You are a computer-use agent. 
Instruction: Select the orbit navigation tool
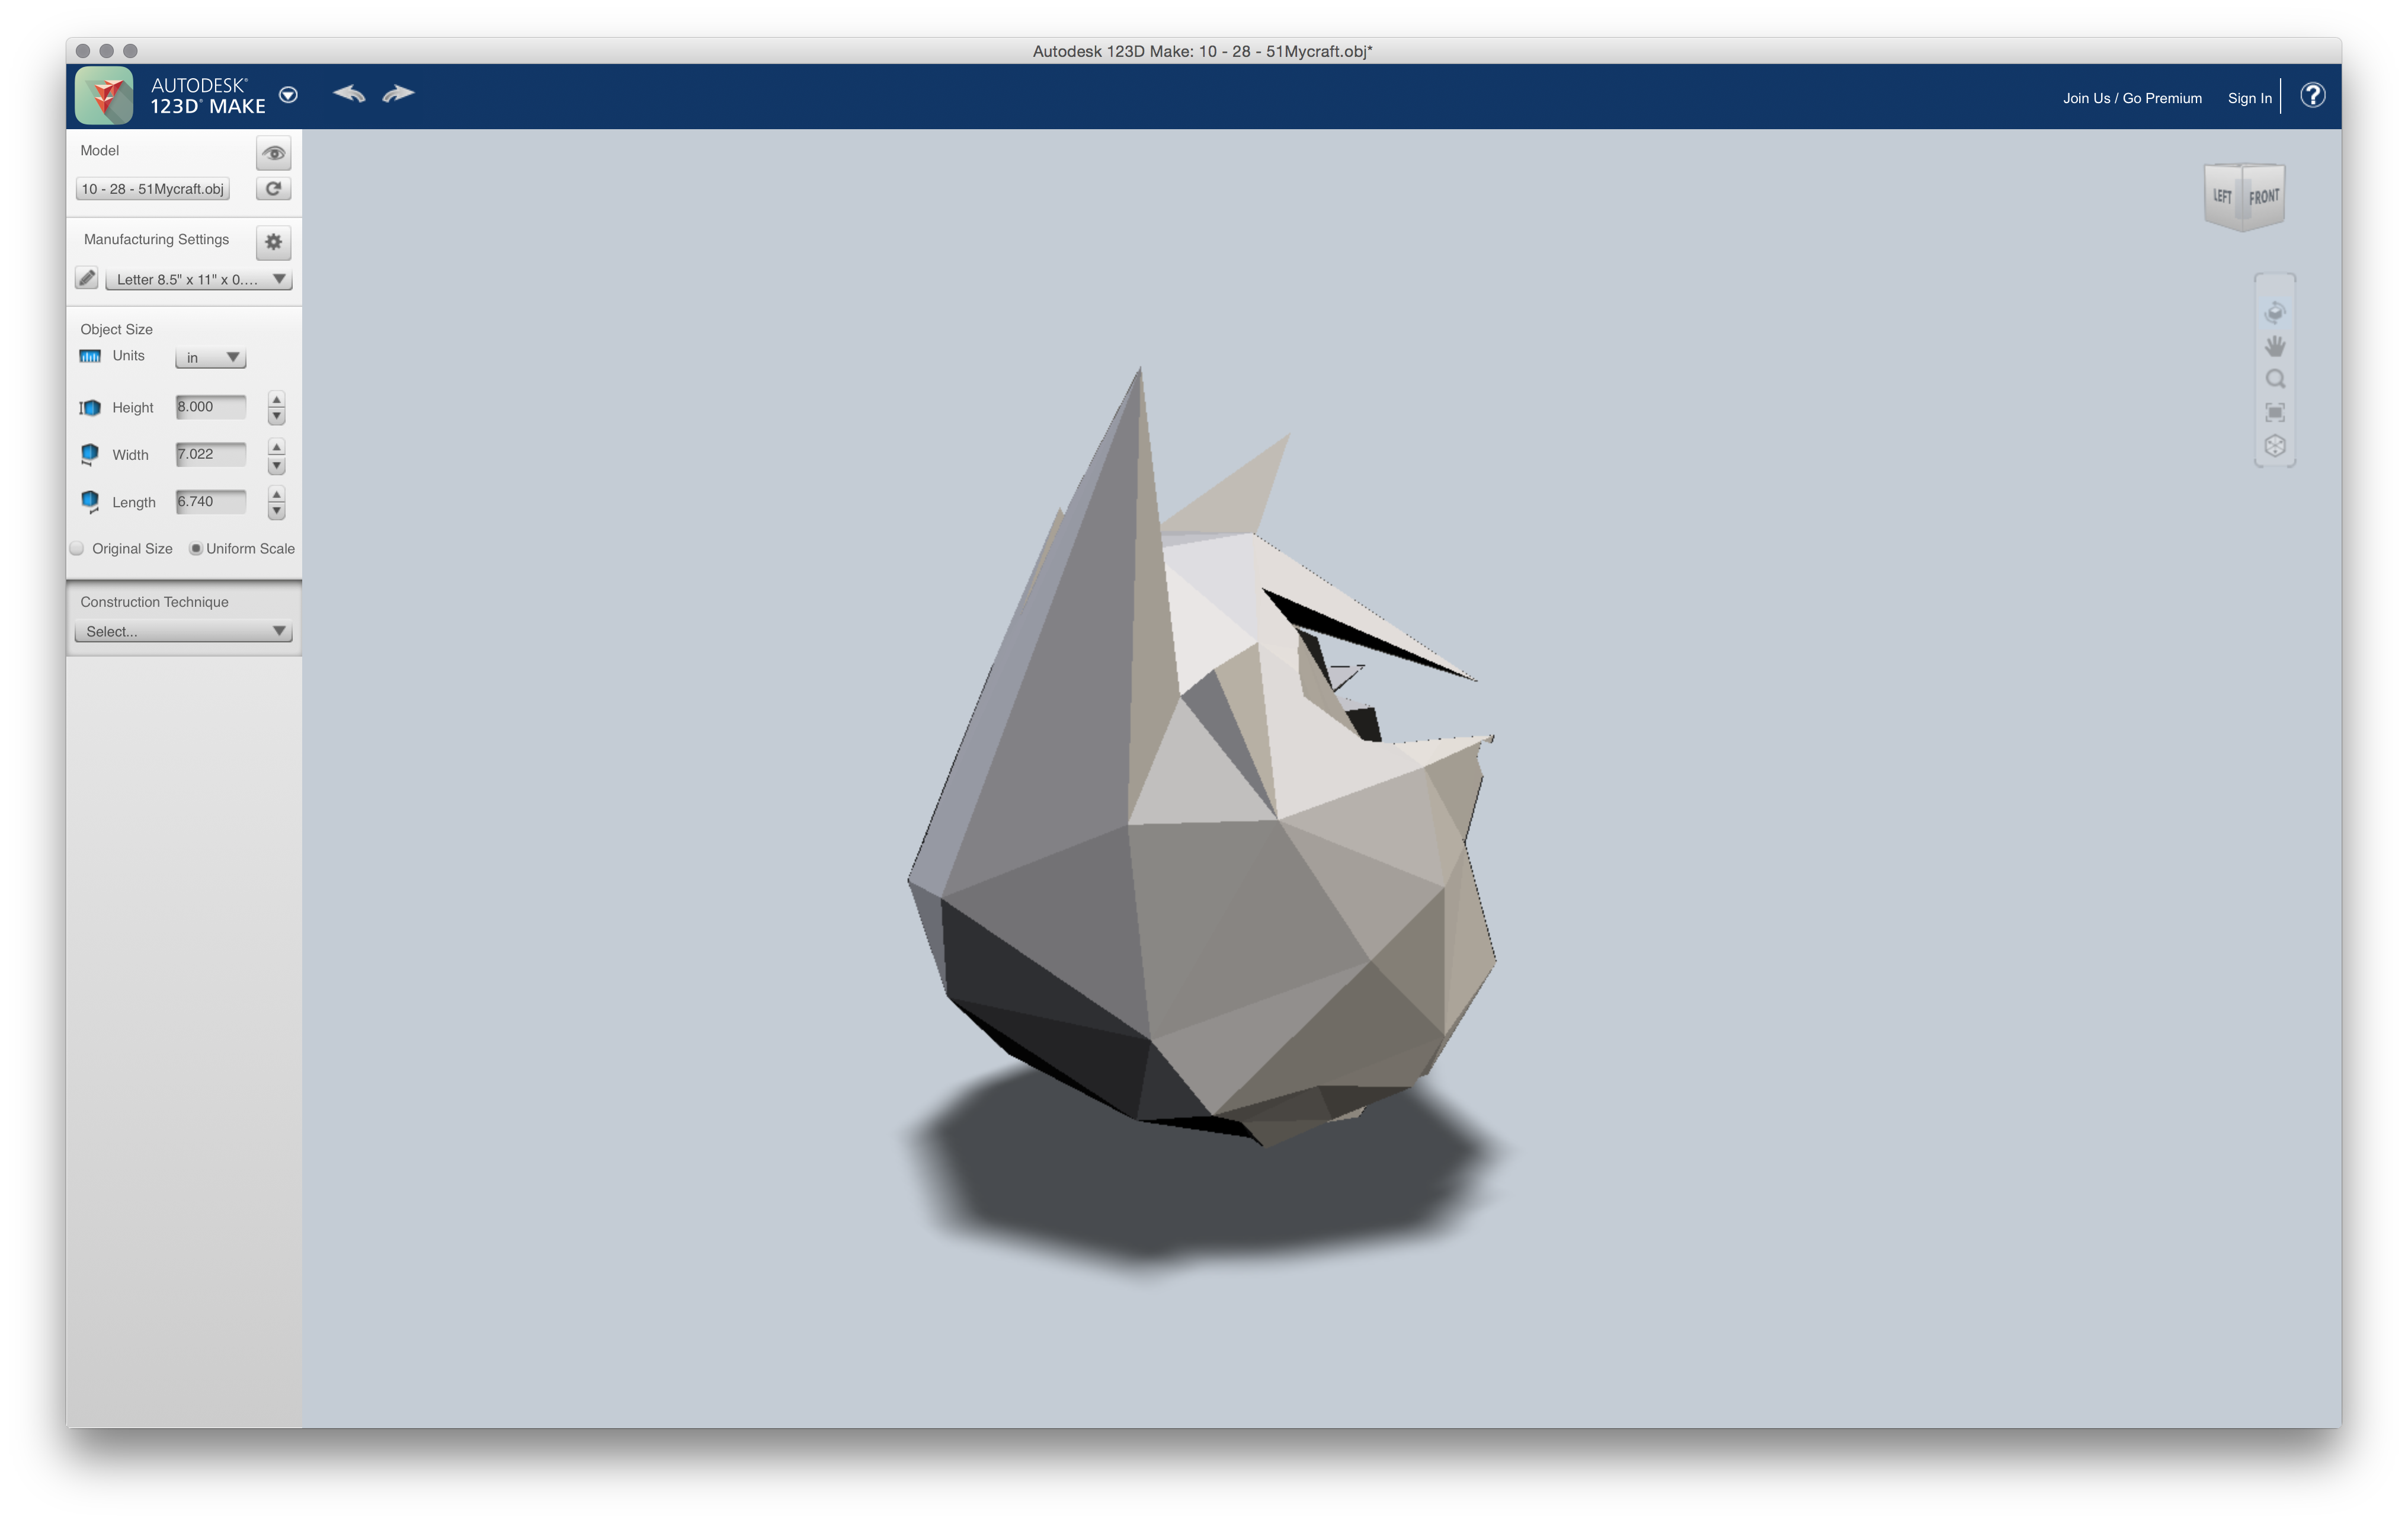pyautogui.click(x=2274, y=312)
